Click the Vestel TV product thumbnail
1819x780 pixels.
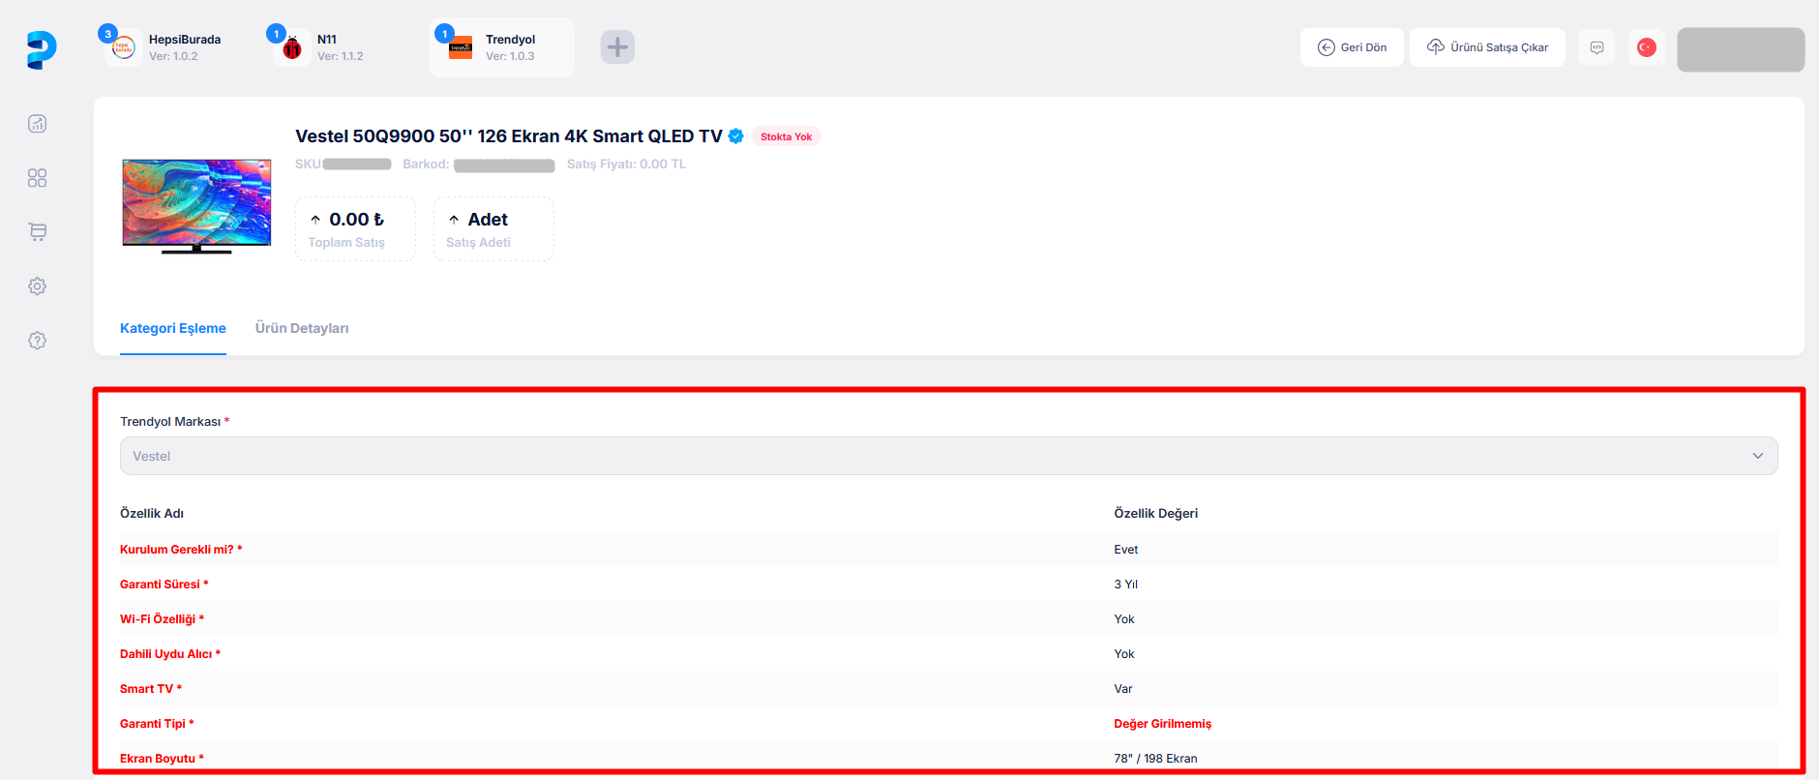(x=196, y=206)
